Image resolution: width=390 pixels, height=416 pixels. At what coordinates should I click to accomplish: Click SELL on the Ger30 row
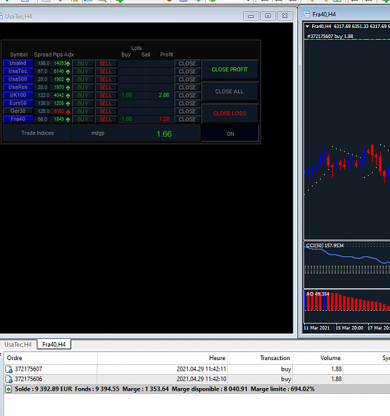106,111
